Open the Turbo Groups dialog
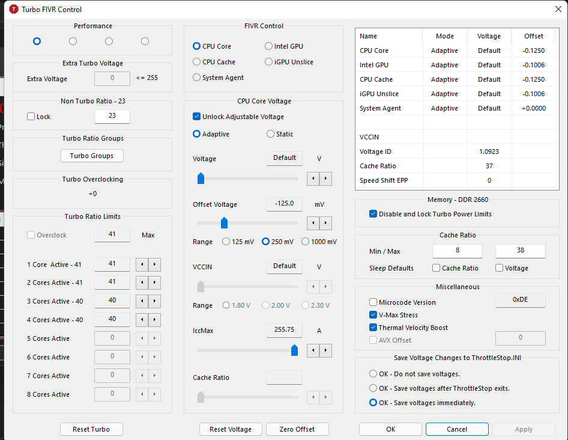 click(92, 156)
